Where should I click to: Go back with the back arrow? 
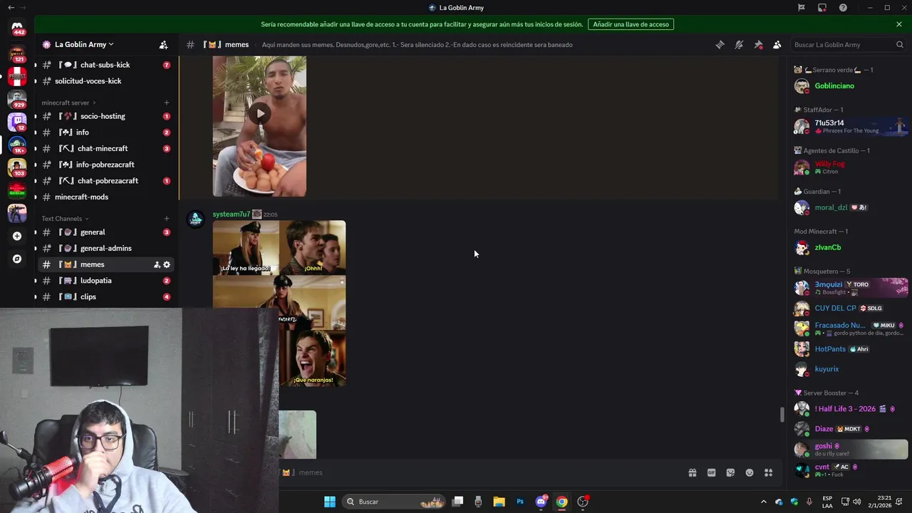tap(11, 8)
